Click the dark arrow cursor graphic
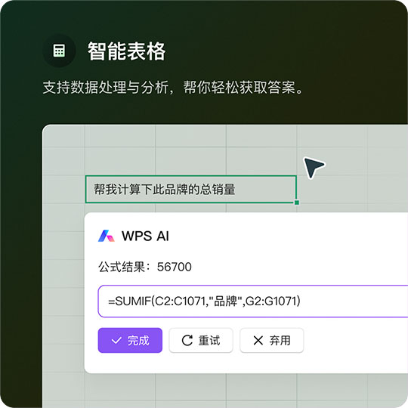The image size is (408, 408). [x=314, y=167]
